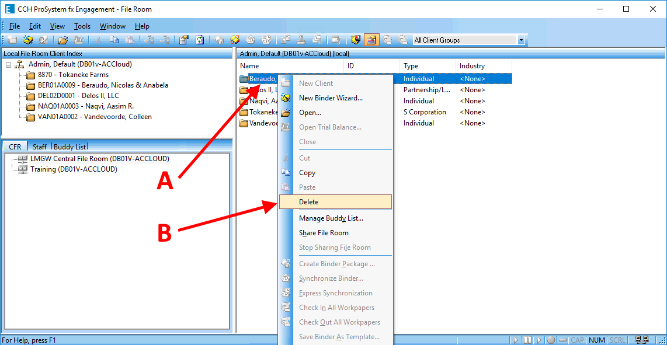Click the CAP indicator in status bar
Screen dimensions: 667x345
pyautogui.click(x=577, y=340)
